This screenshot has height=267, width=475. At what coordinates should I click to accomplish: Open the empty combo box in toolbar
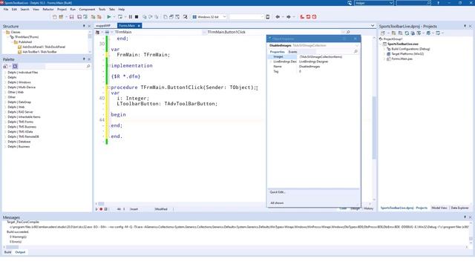(x=262, y=17)
